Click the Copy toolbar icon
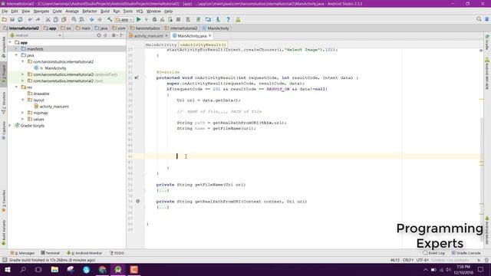The width and height of the screenshot is (491, 276). click(55, 19)
